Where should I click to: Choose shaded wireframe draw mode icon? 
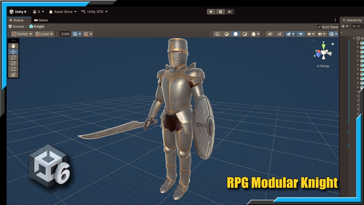pos(226,34)
